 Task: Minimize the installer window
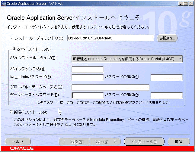[x=180, y=4]
